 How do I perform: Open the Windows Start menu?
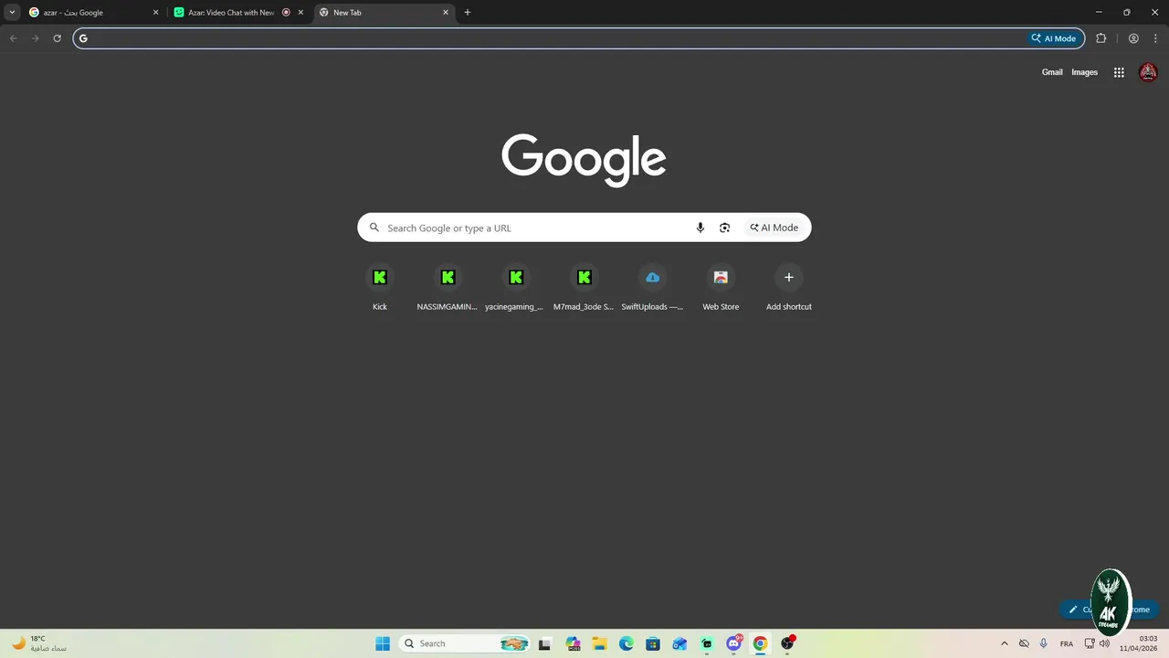click(x=383, y=643)
